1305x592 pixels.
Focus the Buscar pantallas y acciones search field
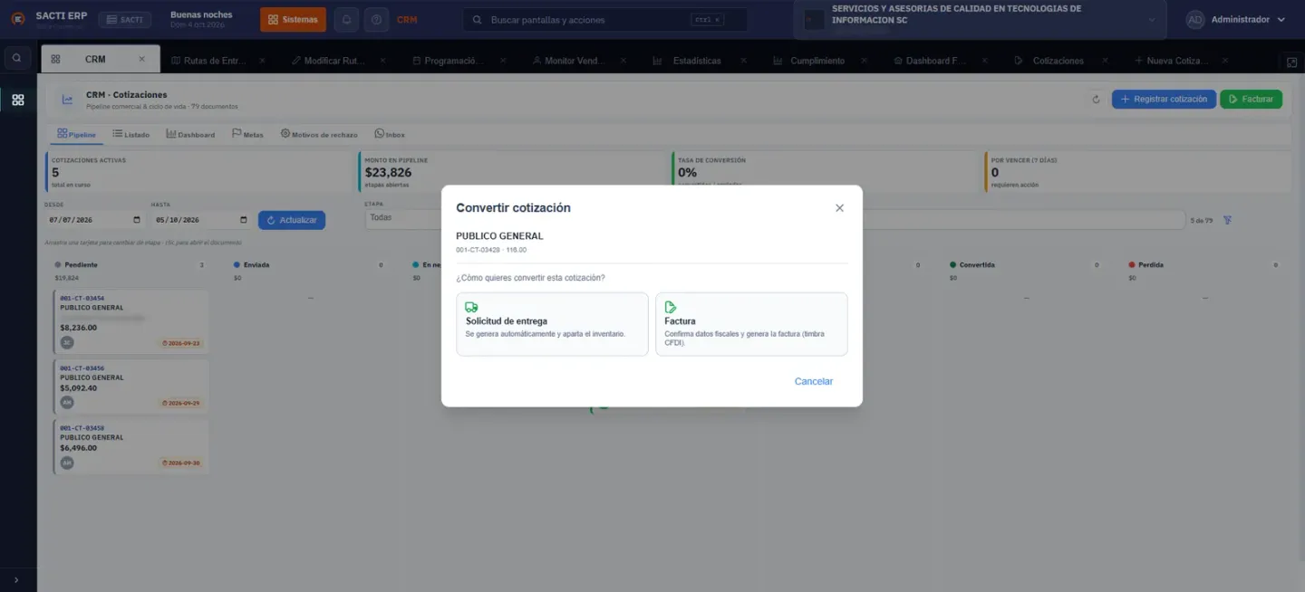pyautogui.click(x=605, y=20)
